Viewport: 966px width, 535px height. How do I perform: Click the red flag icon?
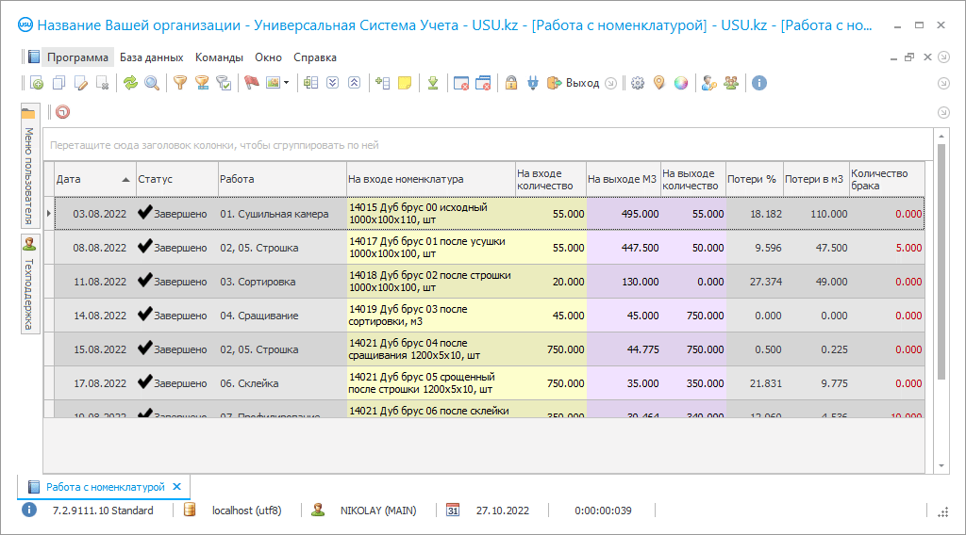point(251,83)
